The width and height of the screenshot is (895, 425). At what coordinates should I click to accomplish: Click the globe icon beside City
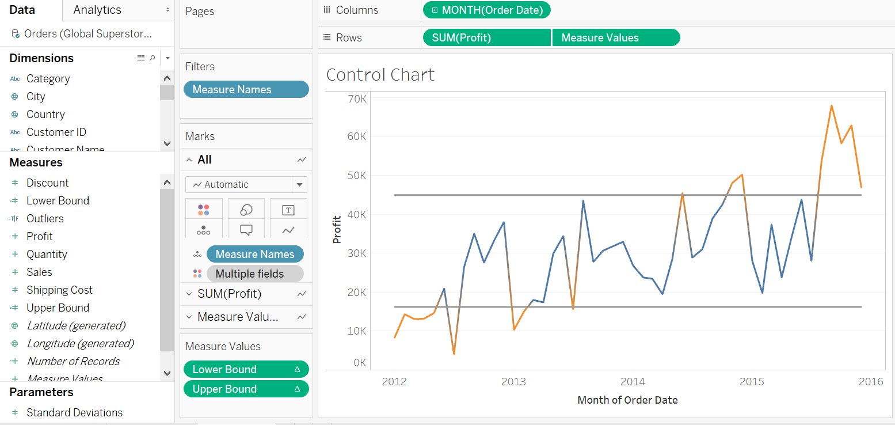15,97
